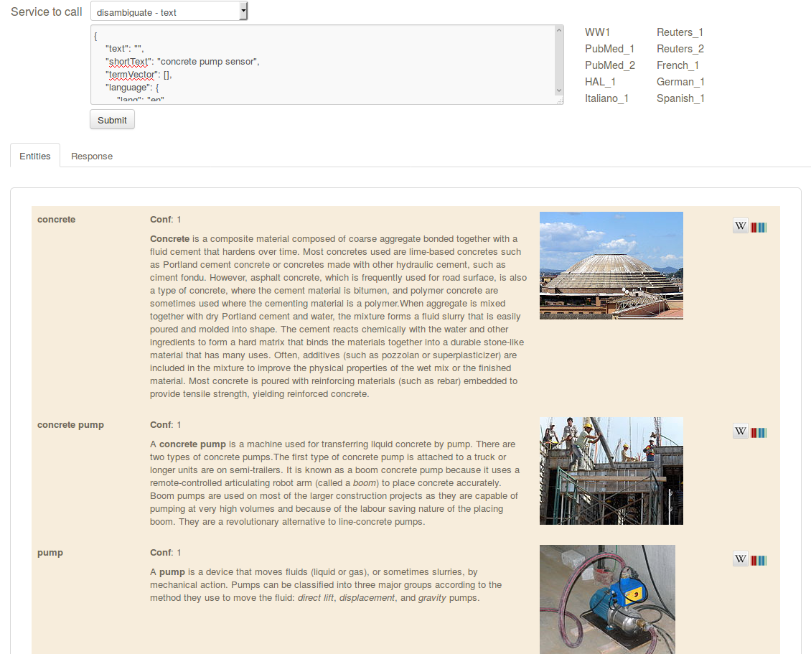
Task: Click the text area scrollbar up arrow
Action: pyautogui.click(x=558, y=31)
